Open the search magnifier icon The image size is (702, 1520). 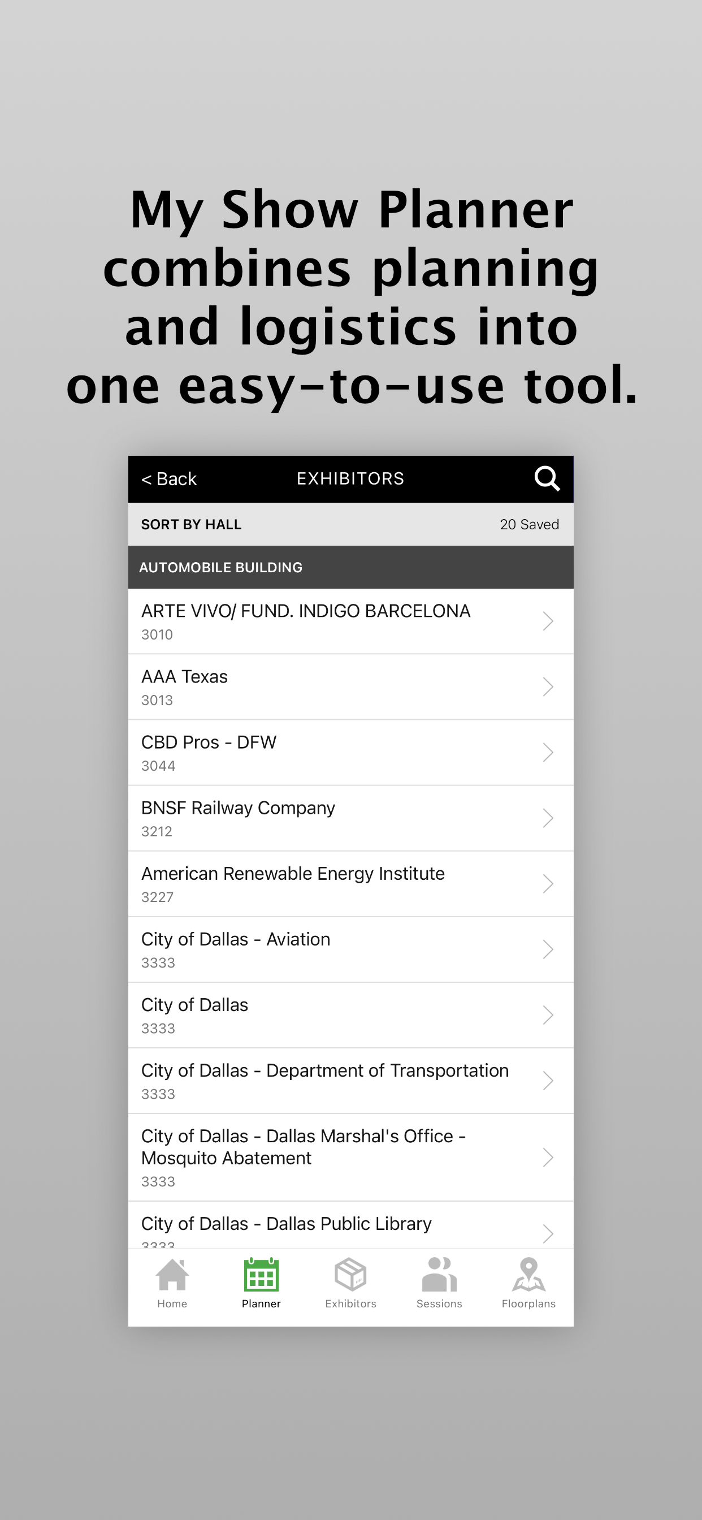point(547,478)
